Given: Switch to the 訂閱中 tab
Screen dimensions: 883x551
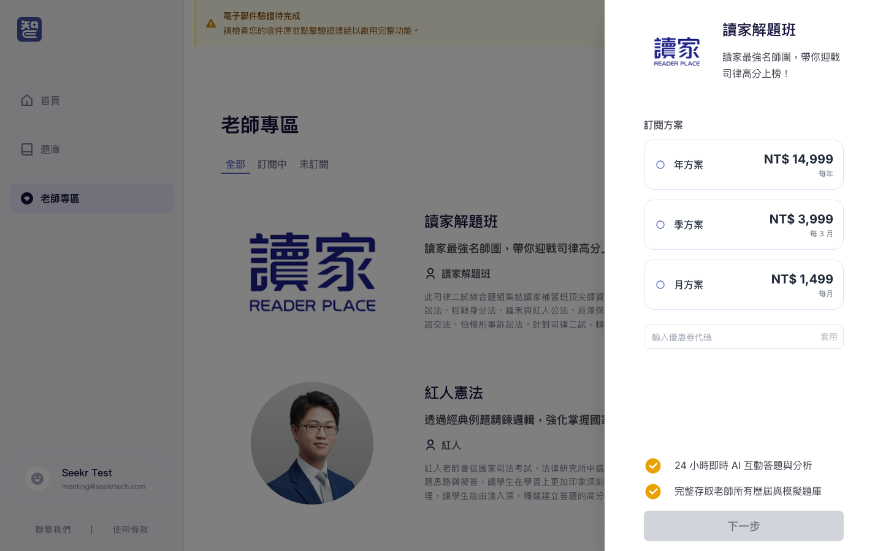Looking at the screenshot, I should click(272, 164).
